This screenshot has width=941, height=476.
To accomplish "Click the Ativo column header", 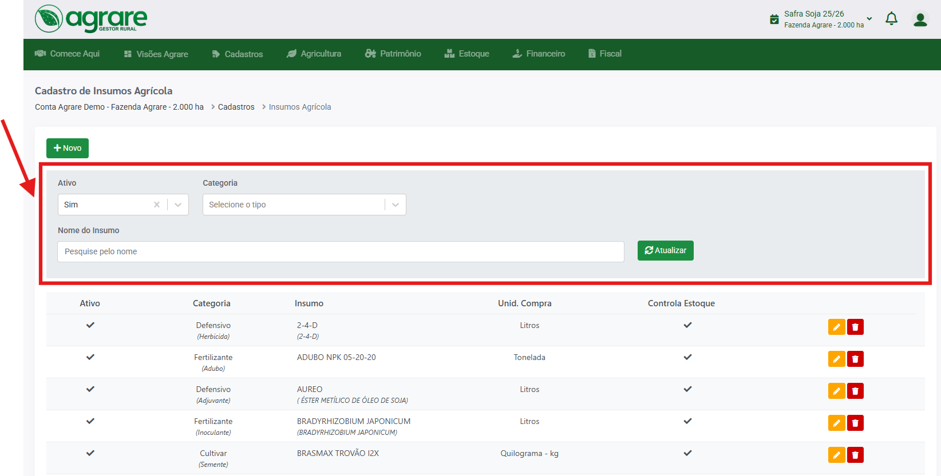I will tap(90, 303).
